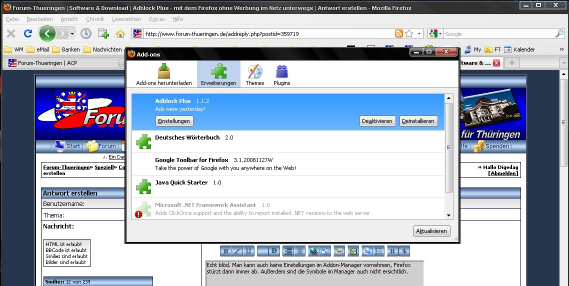This screenshot has width=569, height=286.
Task: Click Deaktivieren for Adblock Plus
Action: point(377,121)
